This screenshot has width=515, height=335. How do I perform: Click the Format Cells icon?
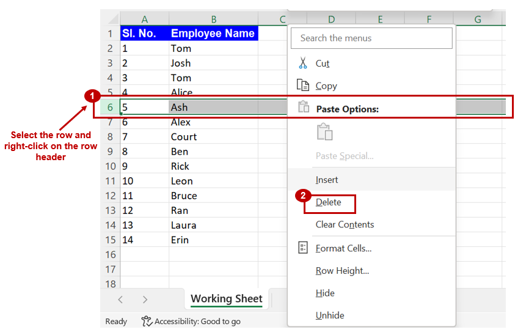(303, 248)
